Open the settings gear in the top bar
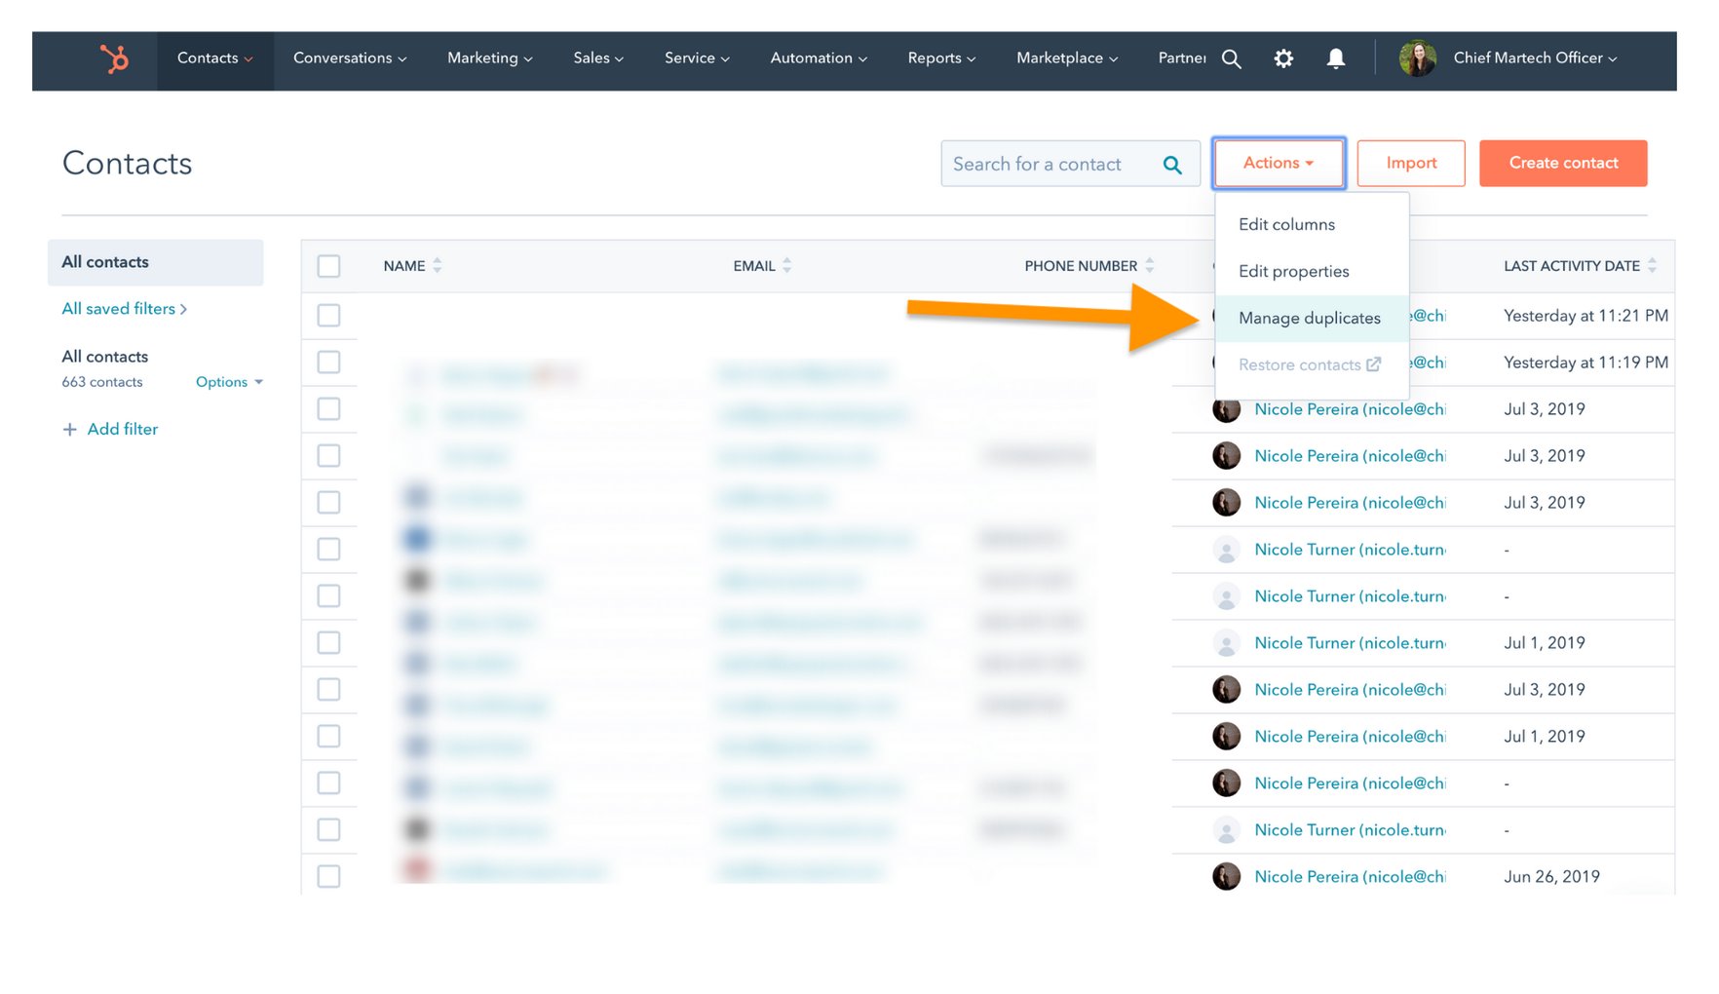This screenshot has width=1719, height=994. click(x=1283, y=58)
